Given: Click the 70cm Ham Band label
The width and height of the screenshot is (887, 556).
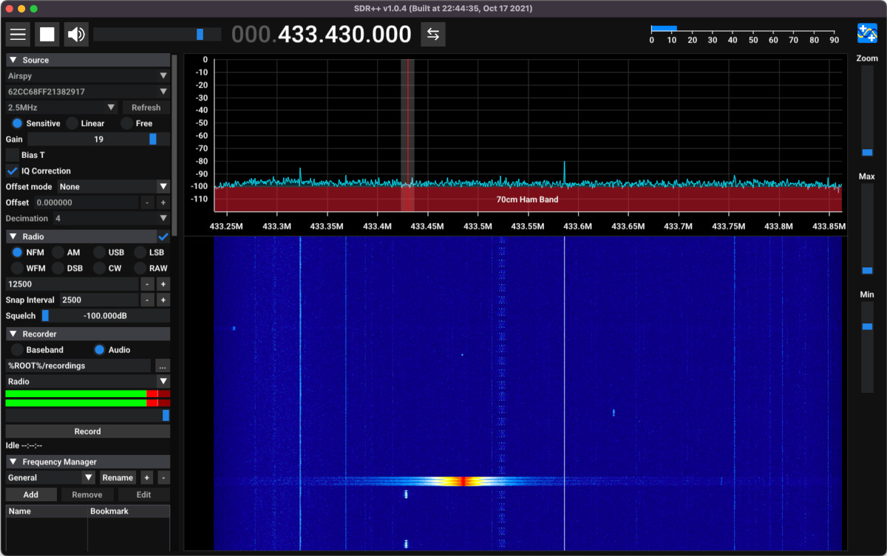Looking at the screenshot, I should [527, 199].
